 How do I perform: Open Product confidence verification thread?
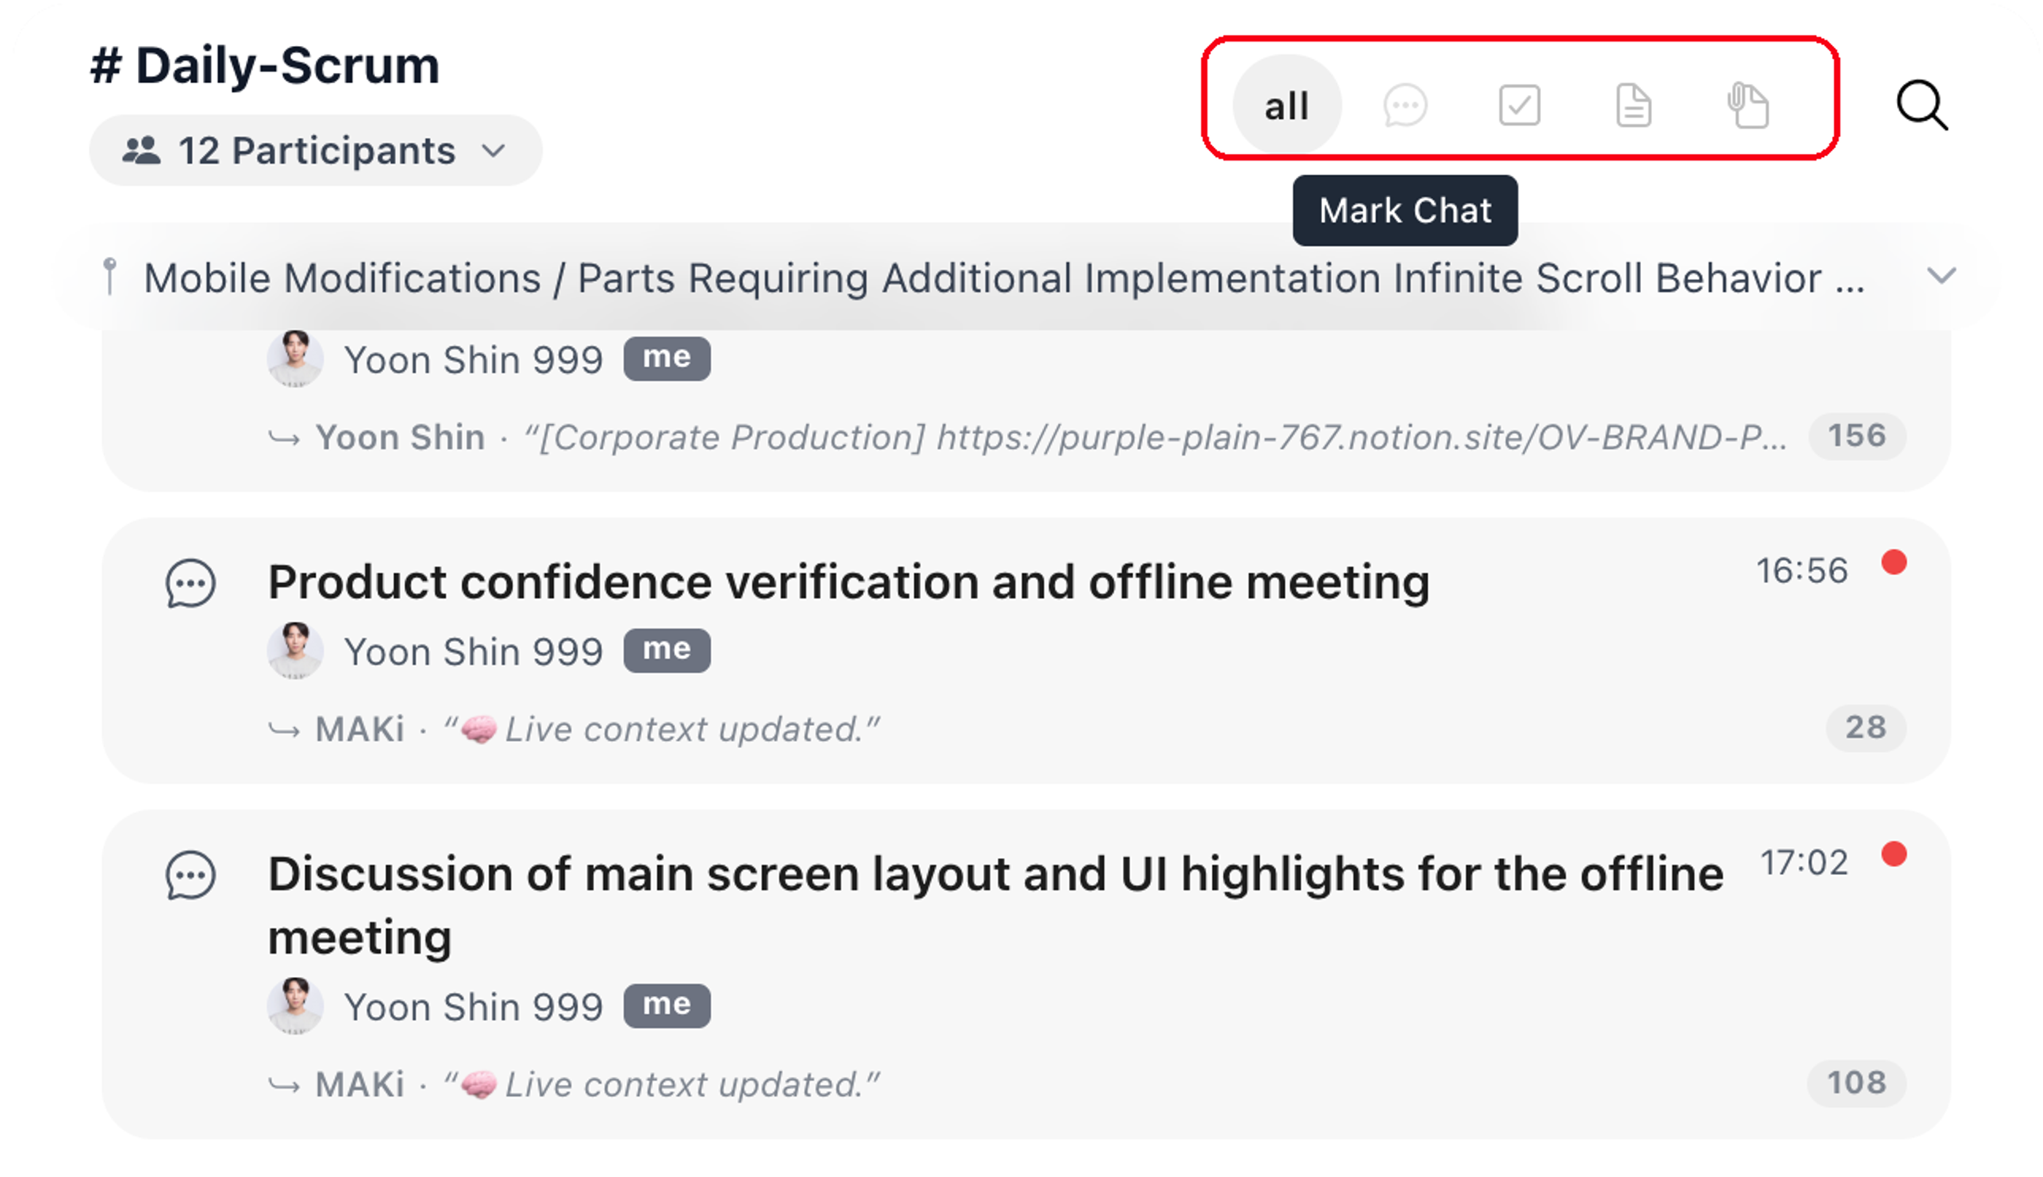849,582
